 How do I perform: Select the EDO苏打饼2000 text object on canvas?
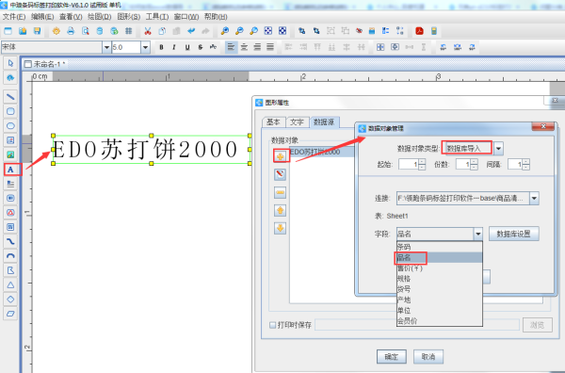pos(152,150)
